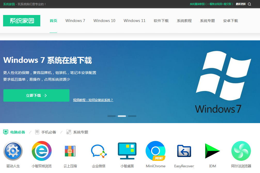
Task: Select the first carousel slide indicator
Action: [x=112, y=116]
